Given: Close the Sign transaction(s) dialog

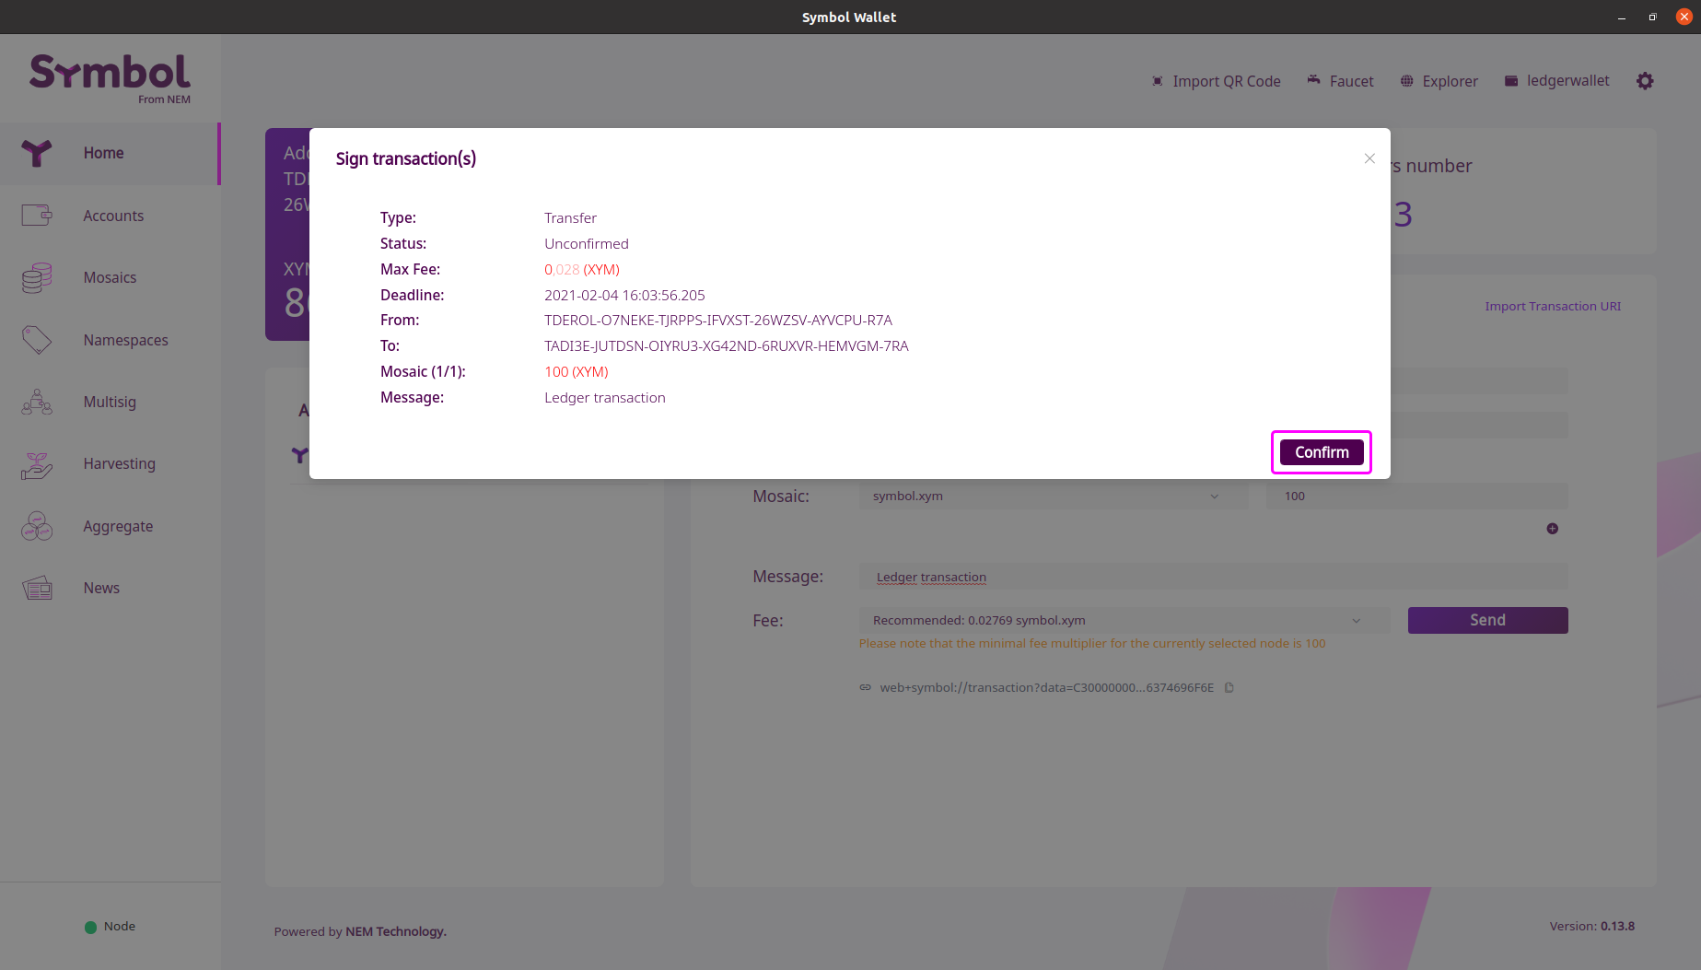Looking at the screenshot, I should [1369, 158].
